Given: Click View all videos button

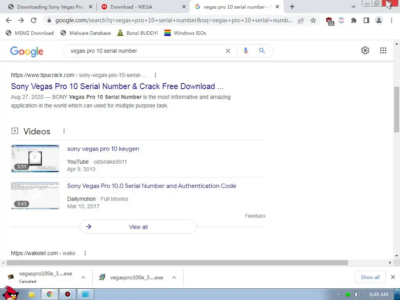Looking at the screenshot, I should point(138,227).
